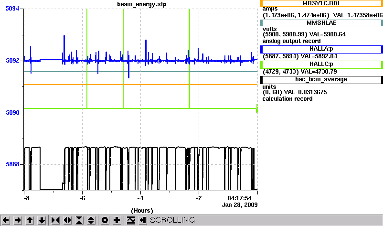Click the (Hours) axis title
Image resolution: width=383 pixels, height=226 pixels.
[142, 211]
